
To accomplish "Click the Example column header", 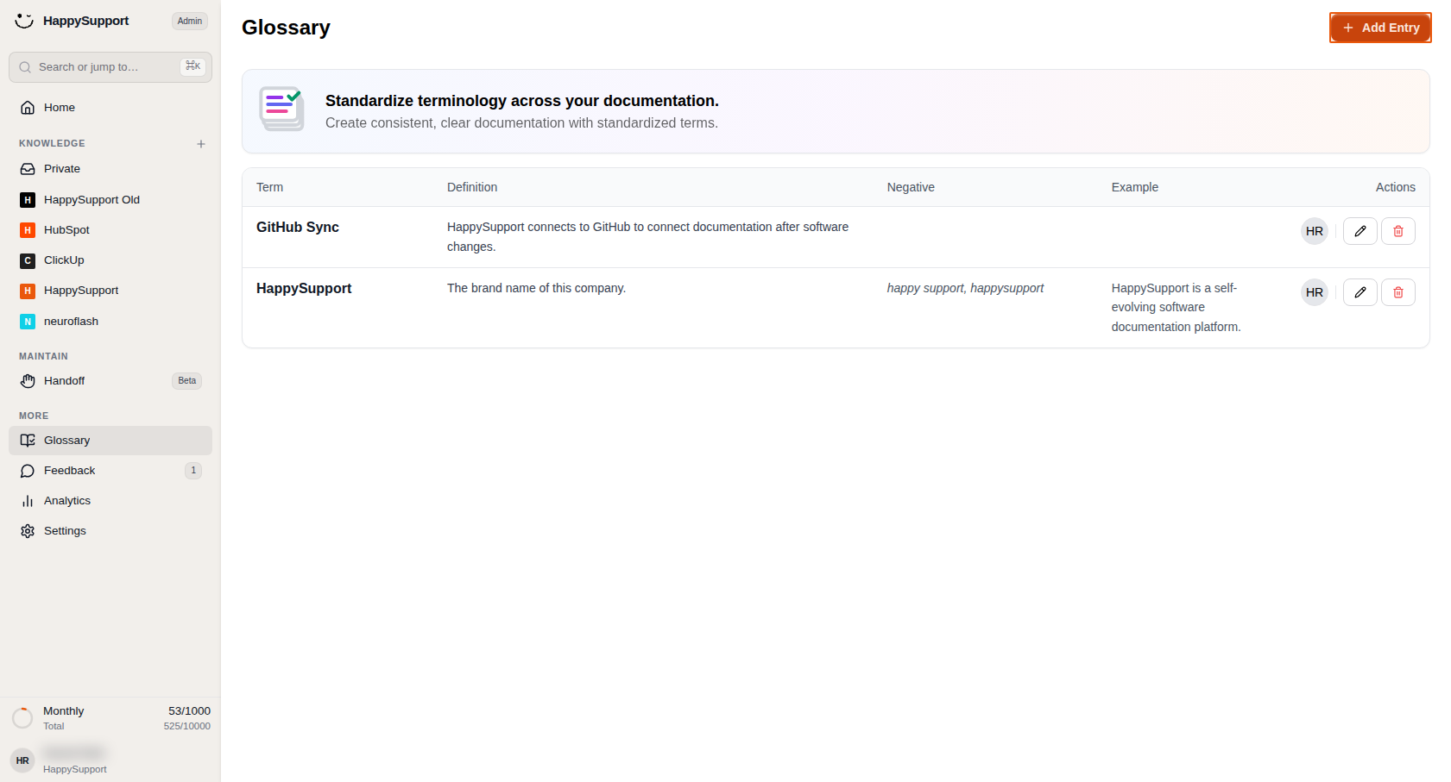I will 1135,187.
